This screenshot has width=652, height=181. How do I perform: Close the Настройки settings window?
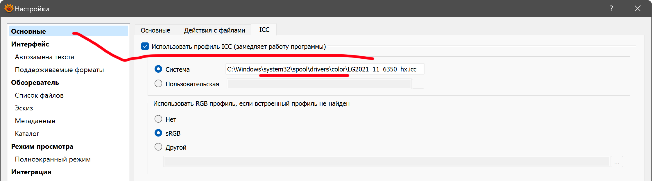[637, 8]
